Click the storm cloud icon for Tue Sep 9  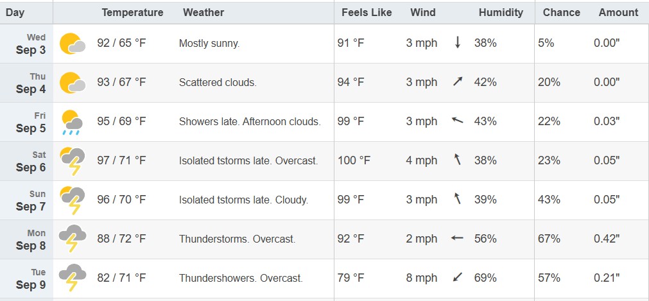coord(73,278)
